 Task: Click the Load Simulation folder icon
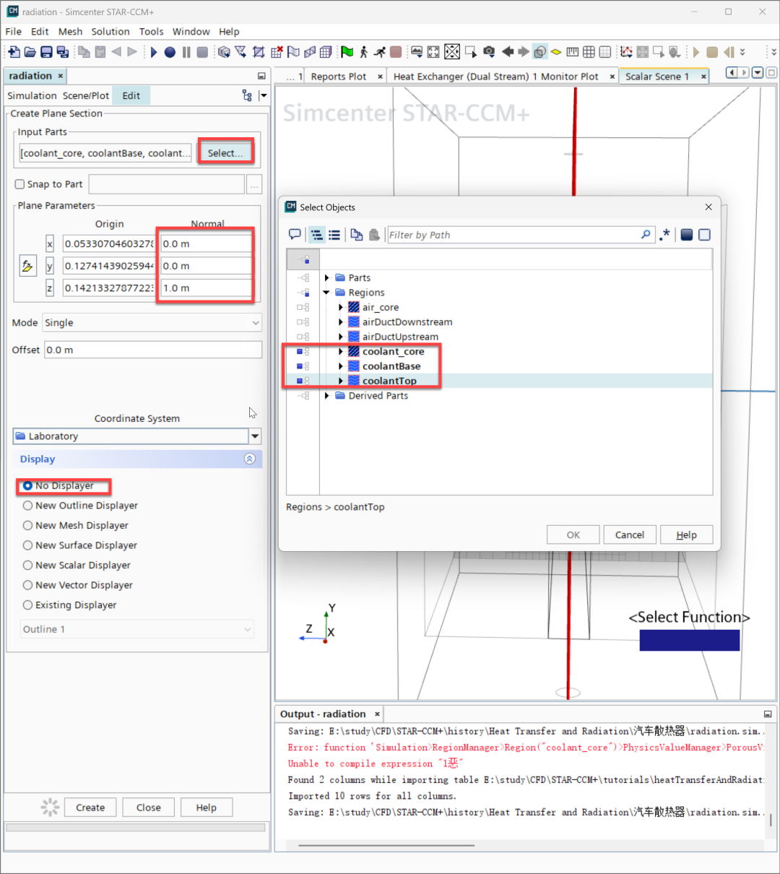(x=30, y=52)
